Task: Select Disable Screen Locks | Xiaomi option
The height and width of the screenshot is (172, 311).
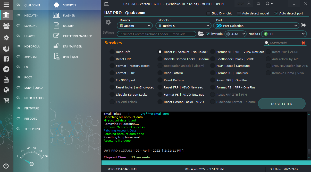Action: 160,59
